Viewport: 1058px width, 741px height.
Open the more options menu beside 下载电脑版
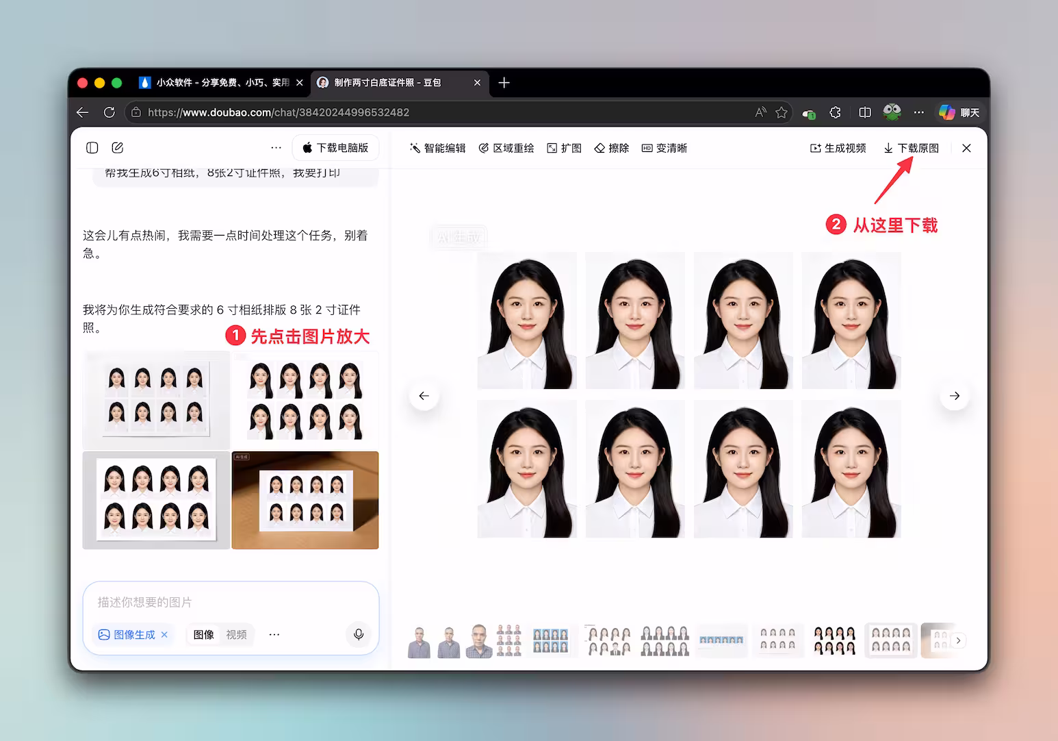click(x=276, y=148)
